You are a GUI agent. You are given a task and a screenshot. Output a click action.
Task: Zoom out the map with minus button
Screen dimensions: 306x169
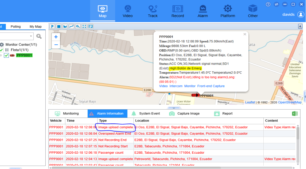click(x=56, y=45)
